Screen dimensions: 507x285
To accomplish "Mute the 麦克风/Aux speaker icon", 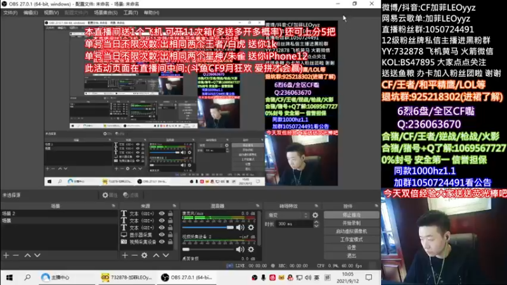I will click(x=240, y=227).
